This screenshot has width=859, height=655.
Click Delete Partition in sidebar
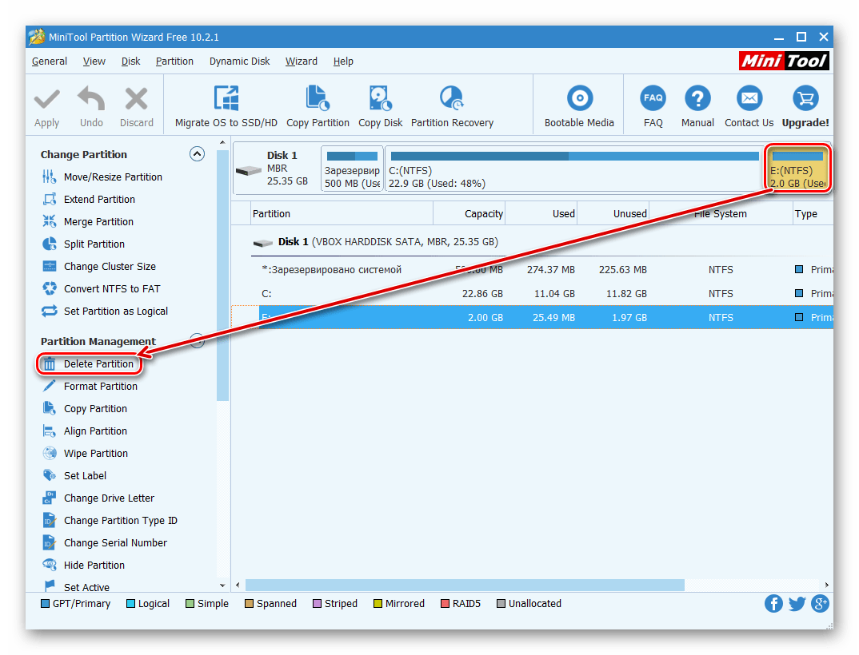[x=98, y=364]
